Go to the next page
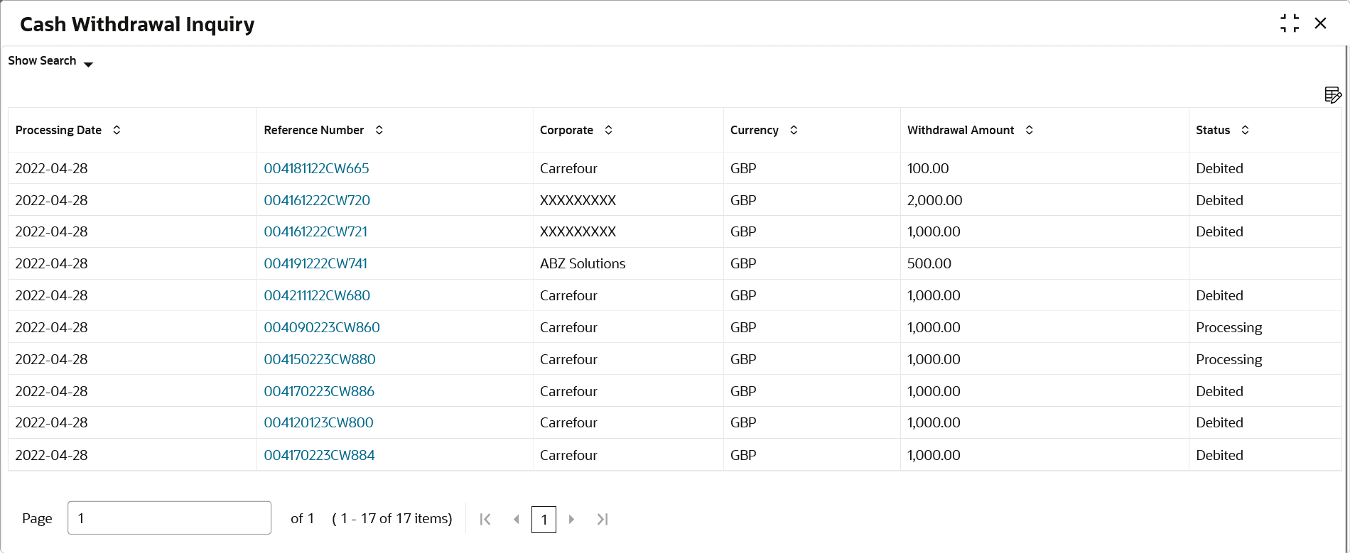Screen dimensions: 1350x553 [571, 519]
